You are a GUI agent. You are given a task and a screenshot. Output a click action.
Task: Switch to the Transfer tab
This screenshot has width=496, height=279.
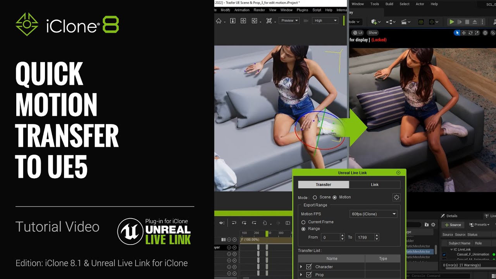tap(323, 185)
